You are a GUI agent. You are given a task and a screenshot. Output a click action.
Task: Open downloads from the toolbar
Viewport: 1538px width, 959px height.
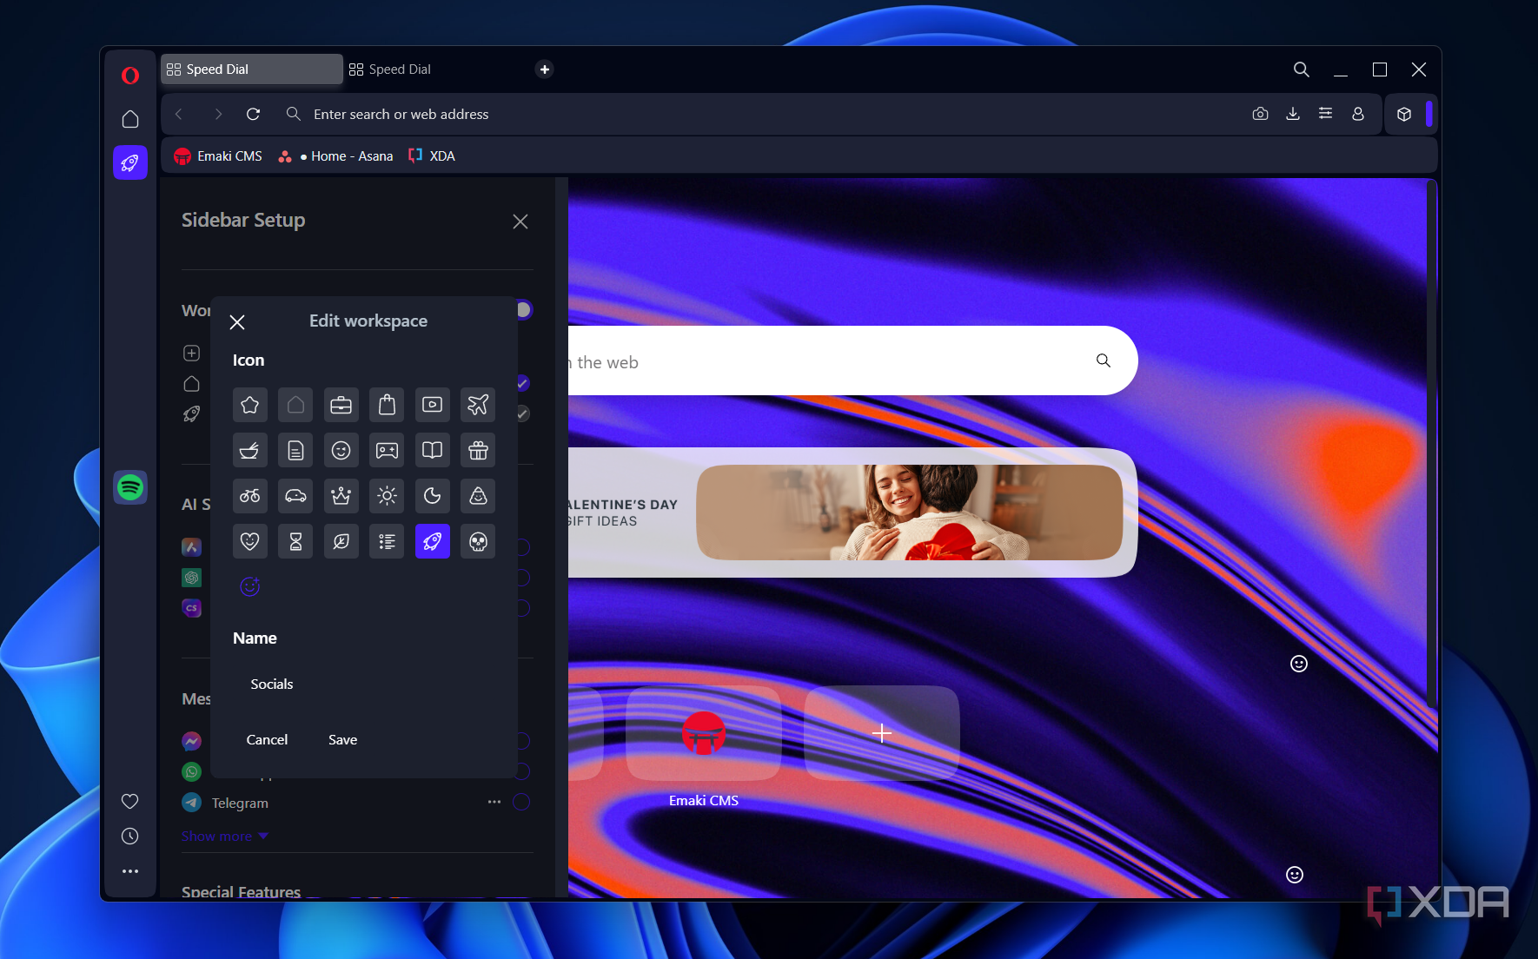point(1293,114)
